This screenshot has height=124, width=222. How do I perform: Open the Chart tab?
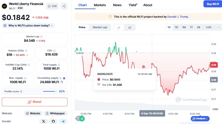(x=83, y=5)
